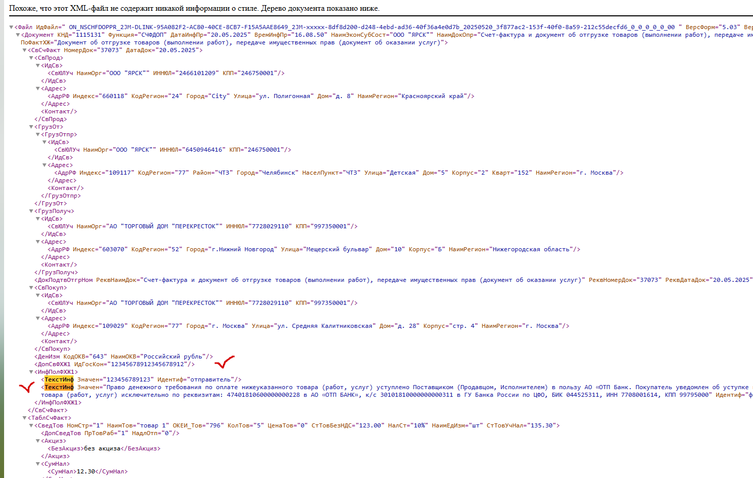Collapse the ИдСв node under СвПокуп
Image resolution: width=753 pixels, height=478 pixels.
pyautogui.click(x=38, y=295)
